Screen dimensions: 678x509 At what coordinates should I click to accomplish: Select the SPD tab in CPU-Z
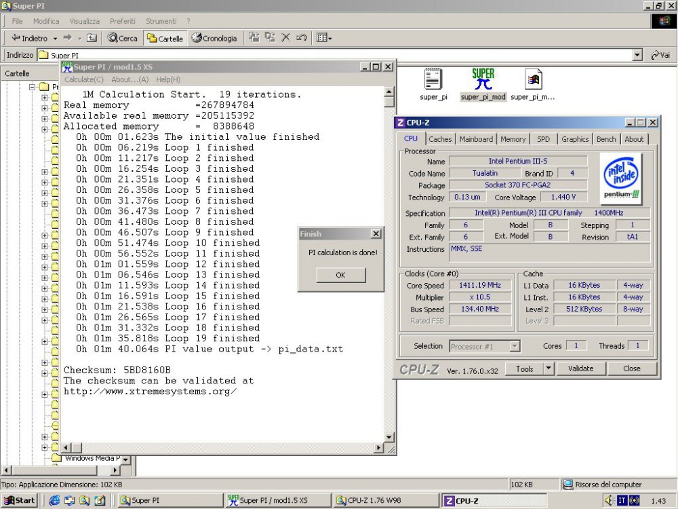click(x=543, y=138)
